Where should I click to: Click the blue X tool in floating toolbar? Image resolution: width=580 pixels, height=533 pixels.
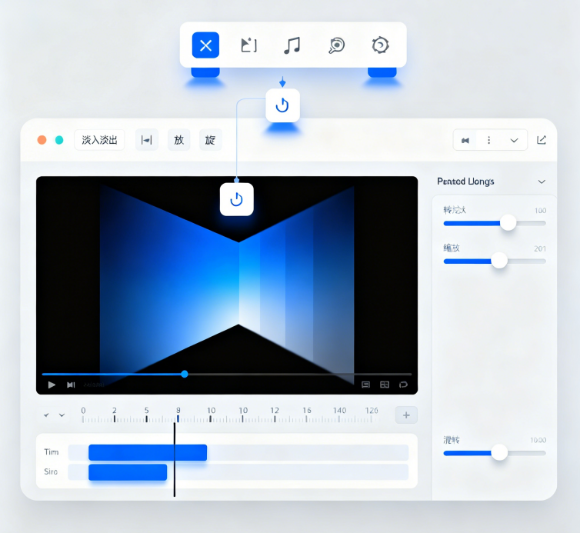click(x=205, y=45)
